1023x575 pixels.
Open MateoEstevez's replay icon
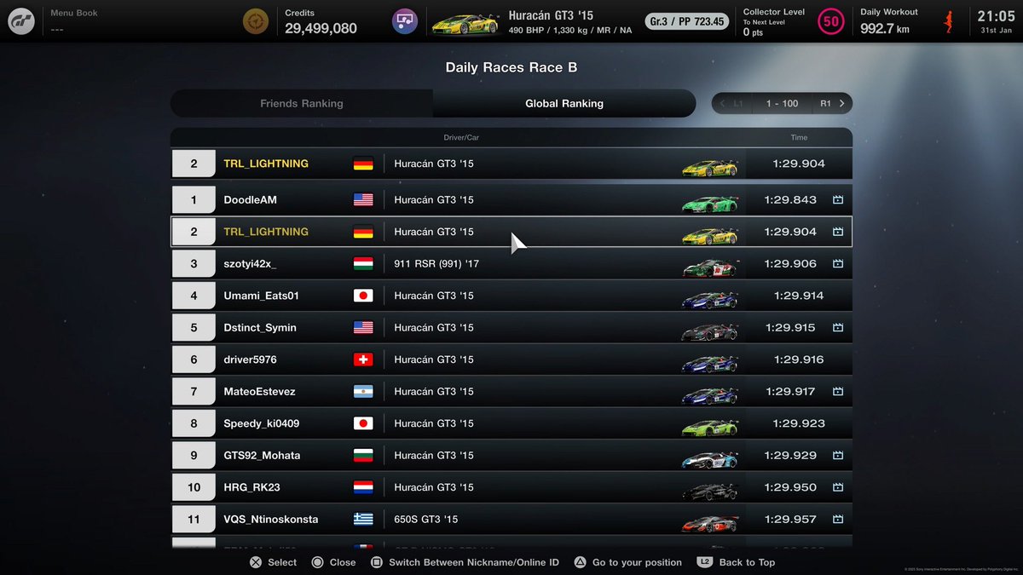click(x=838, y=391)
